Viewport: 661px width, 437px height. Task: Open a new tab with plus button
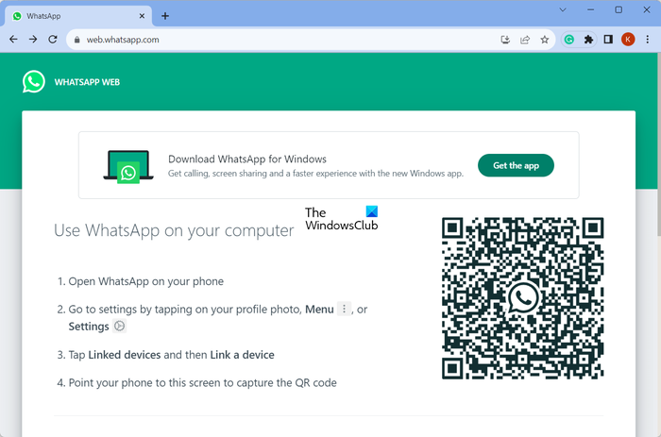tap(165, 16)
